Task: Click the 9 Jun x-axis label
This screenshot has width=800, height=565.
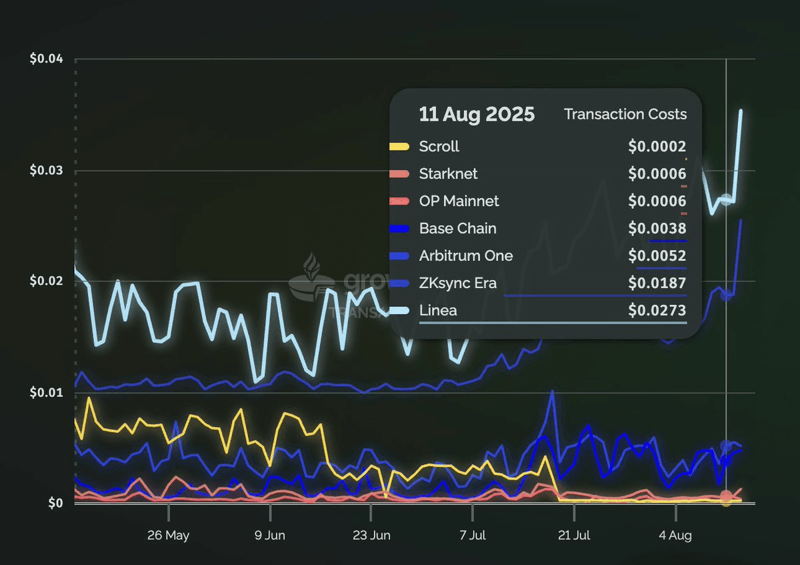Action: point(270,535)
